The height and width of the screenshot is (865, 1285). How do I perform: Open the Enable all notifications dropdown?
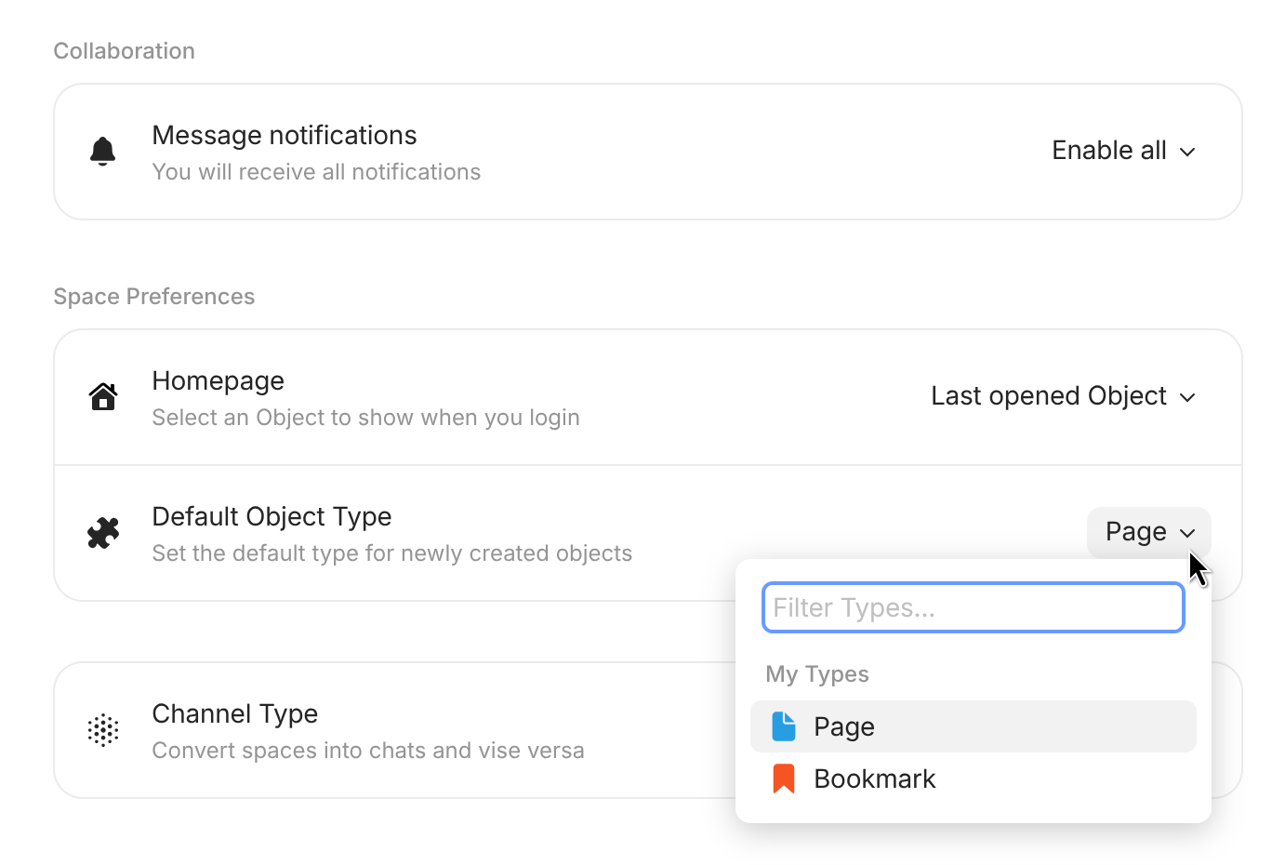pyautogui.click(x=1122, y=151)
